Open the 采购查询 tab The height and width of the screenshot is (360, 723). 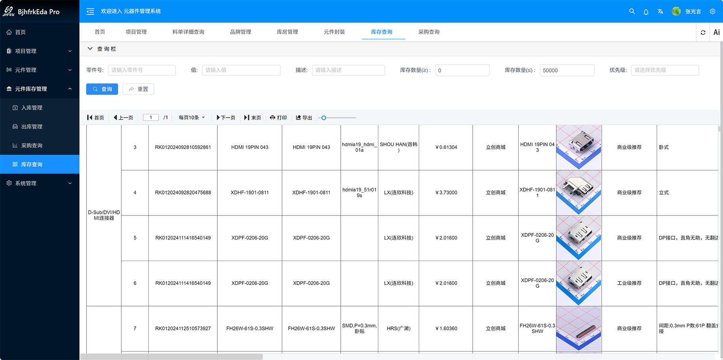tap(429, 32)
